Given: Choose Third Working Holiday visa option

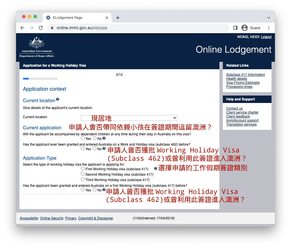Looking at the screenshot, I should [x=82, y=179].
